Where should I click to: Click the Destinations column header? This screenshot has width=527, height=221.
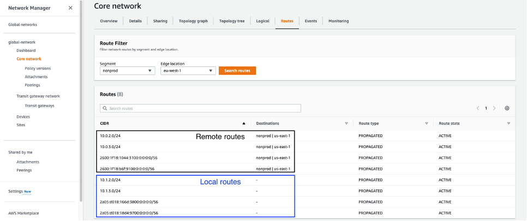pos(267,124)
